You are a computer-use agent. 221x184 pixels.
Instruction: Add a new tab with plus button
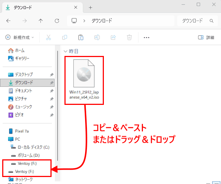tap(90, 8)
